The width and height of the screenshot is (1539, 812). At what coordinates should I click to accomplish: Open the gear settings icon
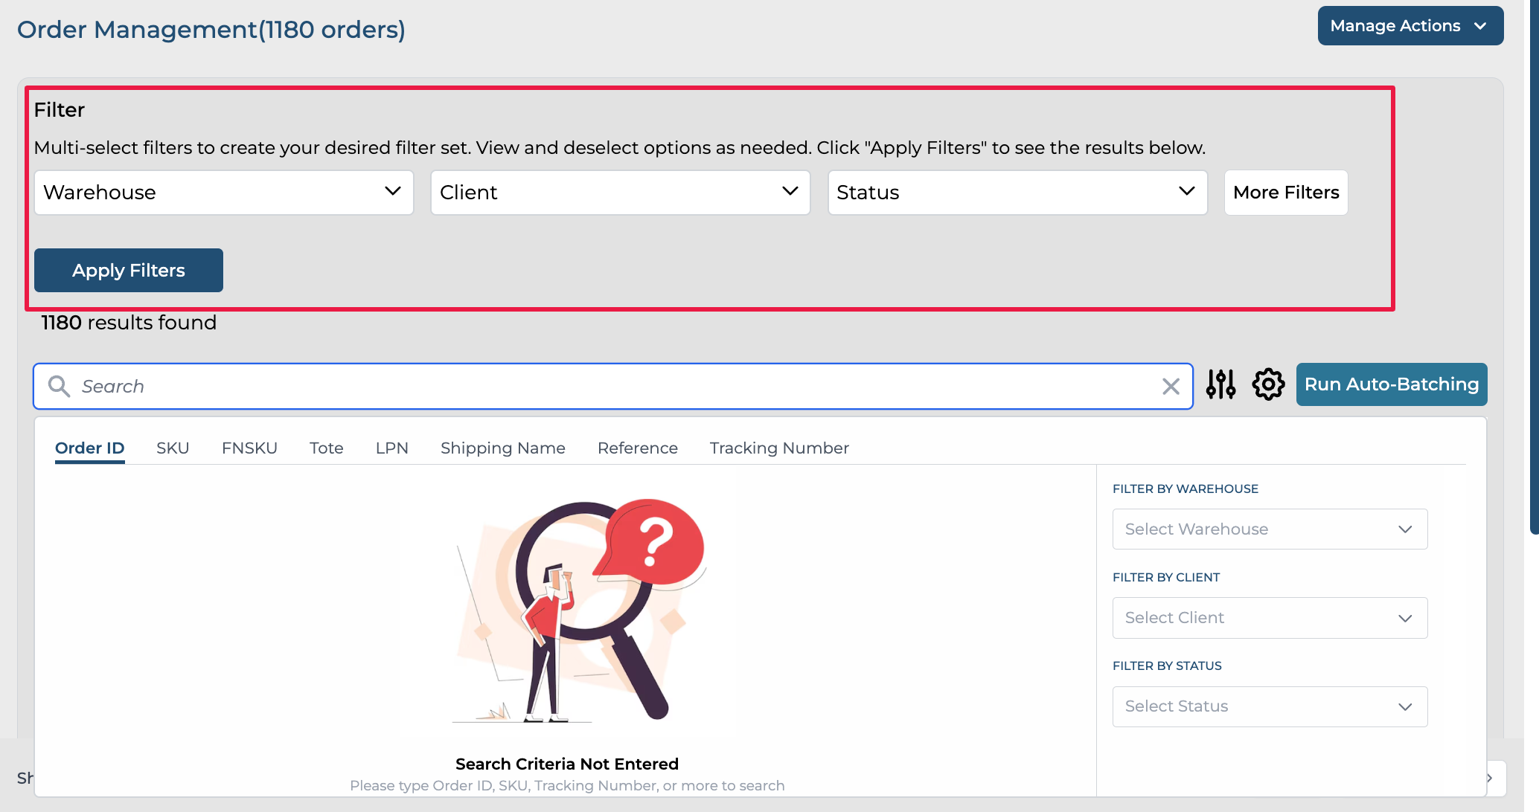(x=1268, y=384)
